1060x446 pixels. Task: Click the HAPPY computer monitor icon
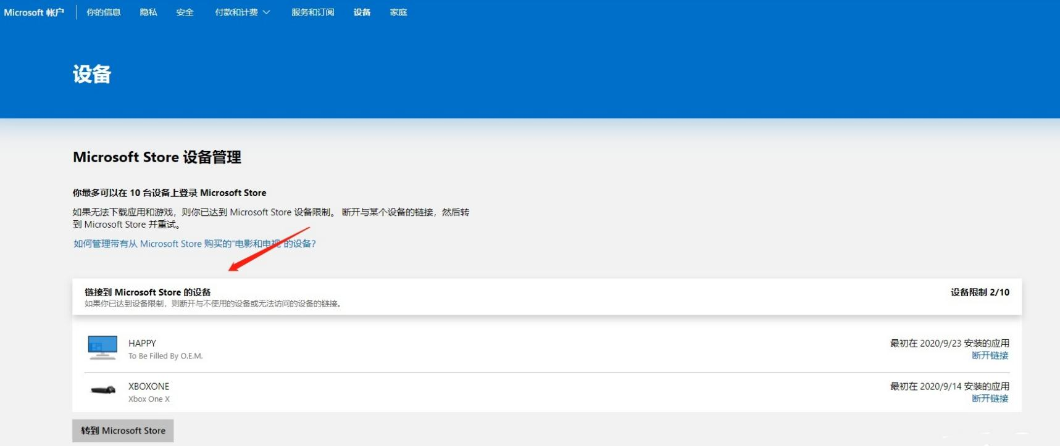[102, 347]
